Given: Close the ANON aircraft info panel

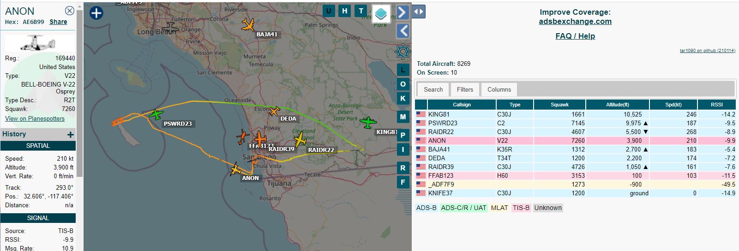Looking at the screenshot, I should click(69, 11).
